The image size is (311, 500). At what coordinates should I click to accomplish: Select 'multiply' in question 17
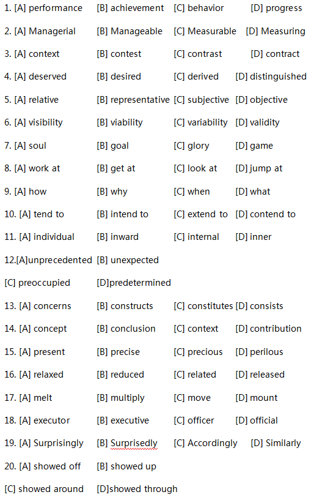pos(127,398)
